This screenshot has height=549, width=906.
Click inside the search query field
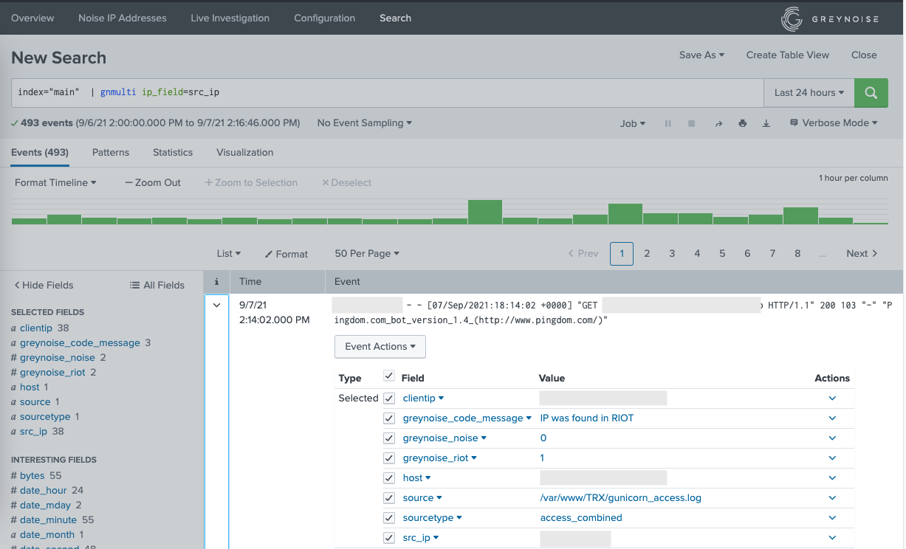pos(388,92)
